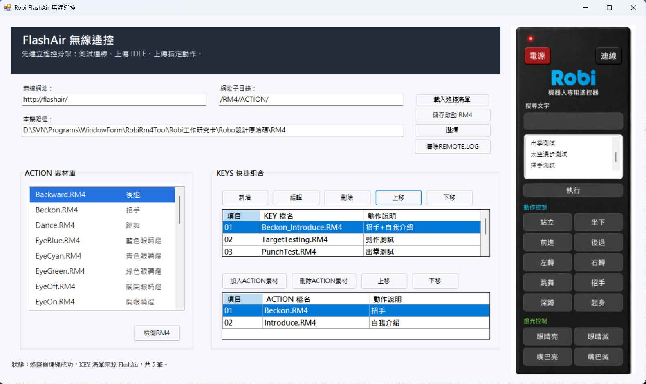Click the 無線網址 address input field
The height and width of the screenshot is (384, 646).
pos(114,100)
